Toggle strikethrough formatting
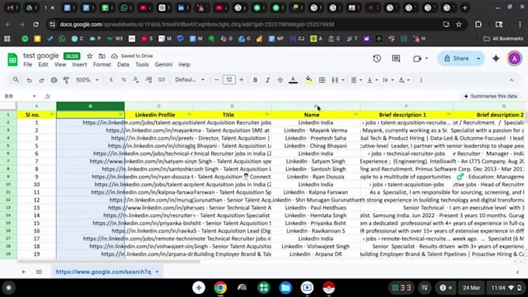 click(x=280, y=80)
